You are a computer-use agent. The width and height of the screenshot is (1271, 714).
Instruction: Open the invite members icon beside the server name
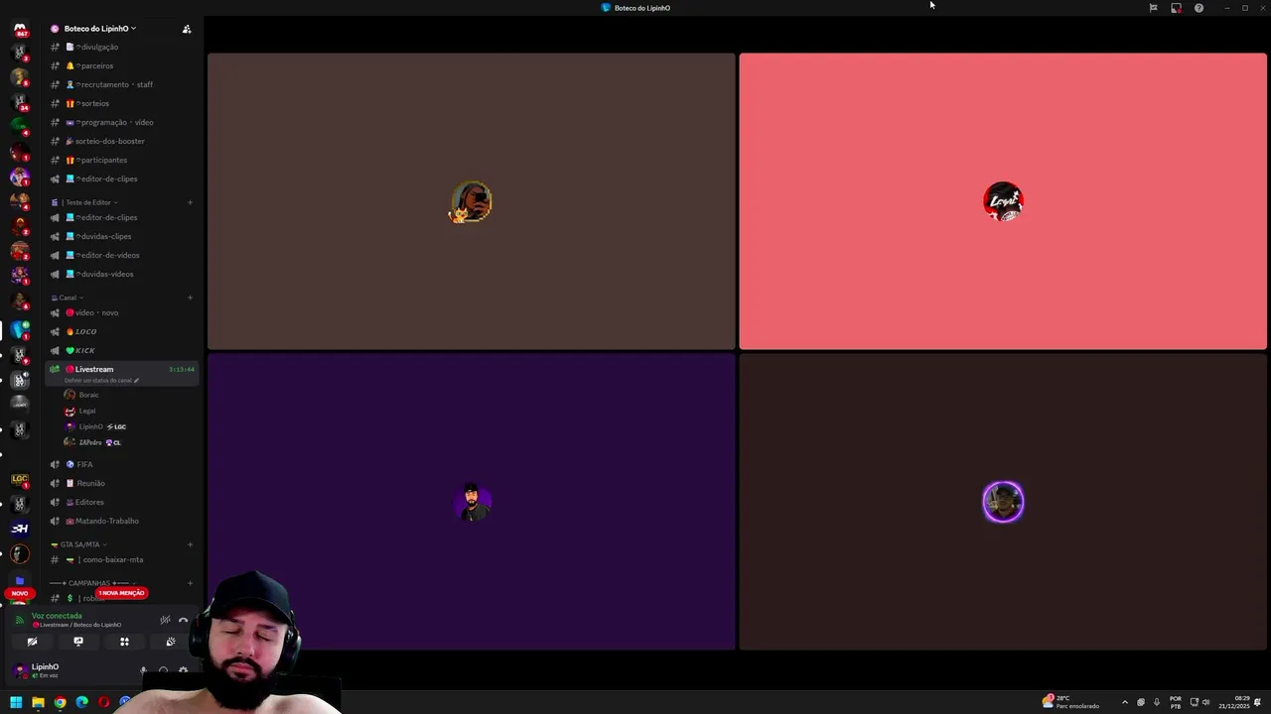coord(187,29)
